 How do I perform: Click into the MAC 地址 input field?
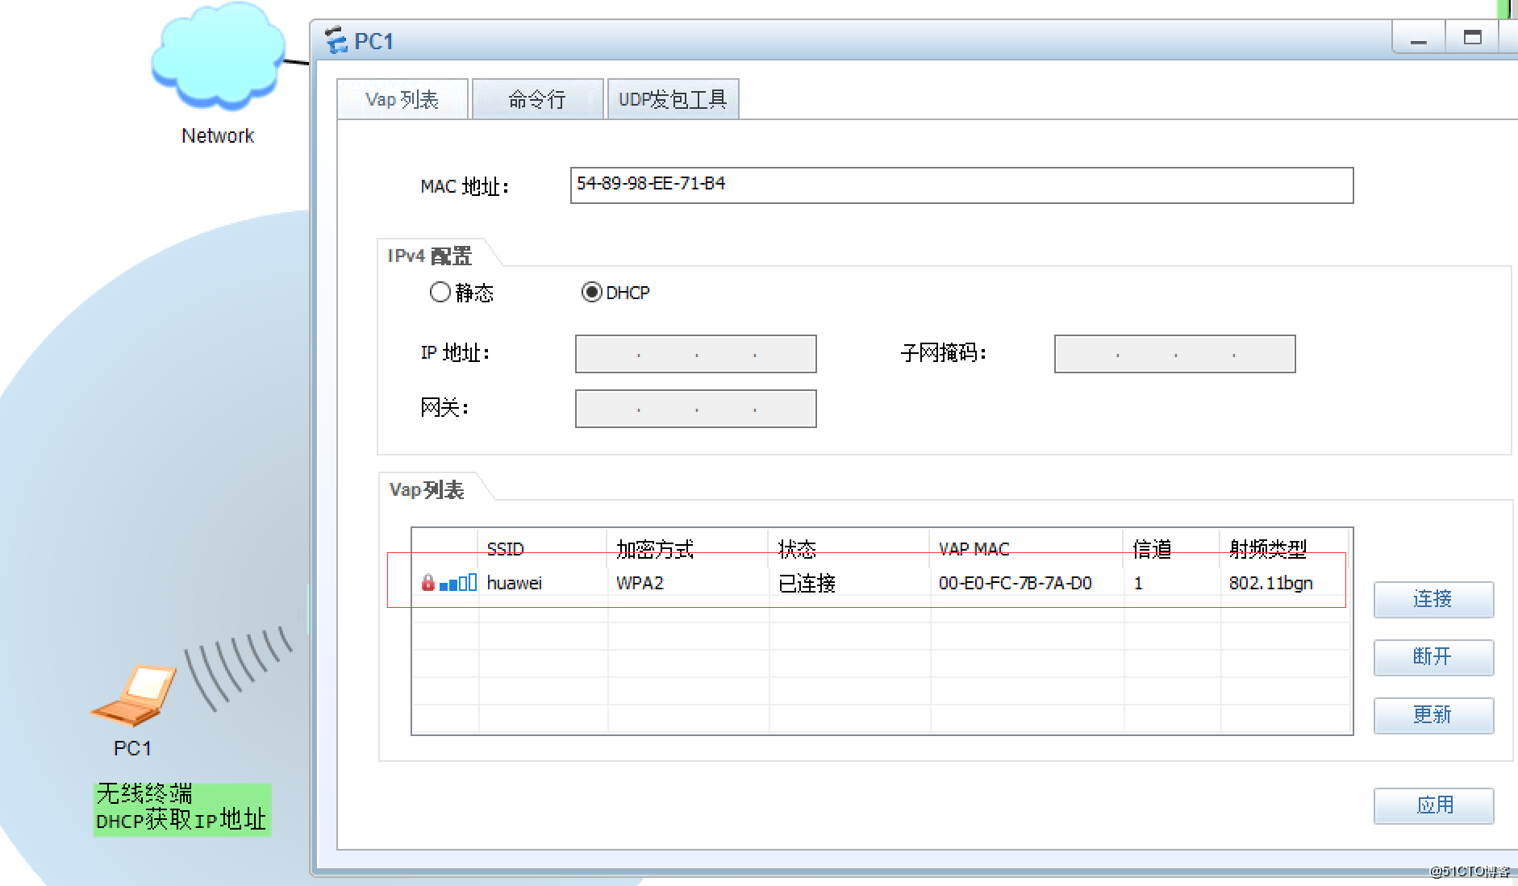pyautogui.click(x=961, y=185)
